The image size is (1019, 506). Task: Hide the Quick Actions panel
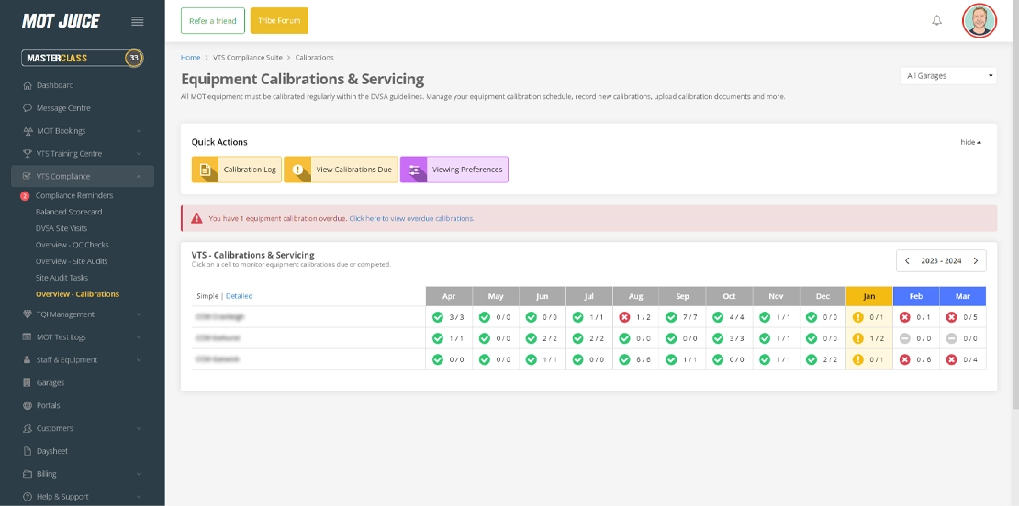(971, 142)
